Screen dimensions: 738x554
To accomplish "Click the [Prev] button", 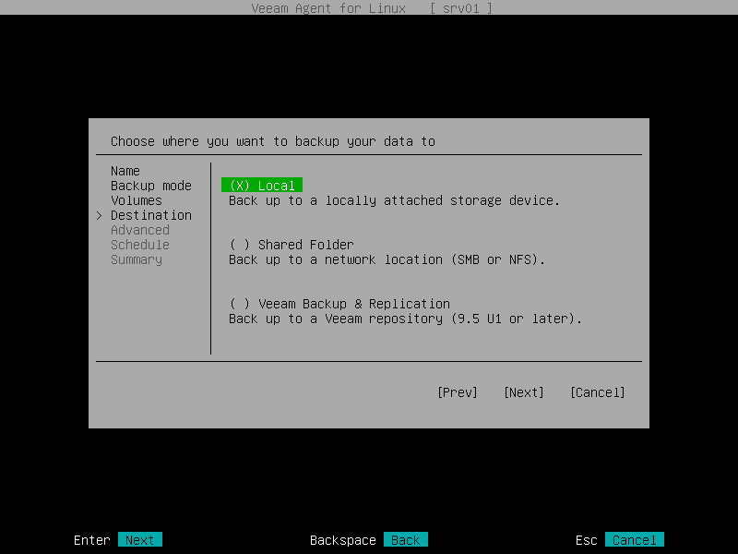I will point(457,392).
